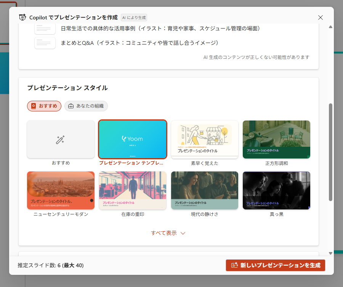Choose the 在庫の重印 style thumbnail
This screenshot has width=343, height=287.
point(133,190)
